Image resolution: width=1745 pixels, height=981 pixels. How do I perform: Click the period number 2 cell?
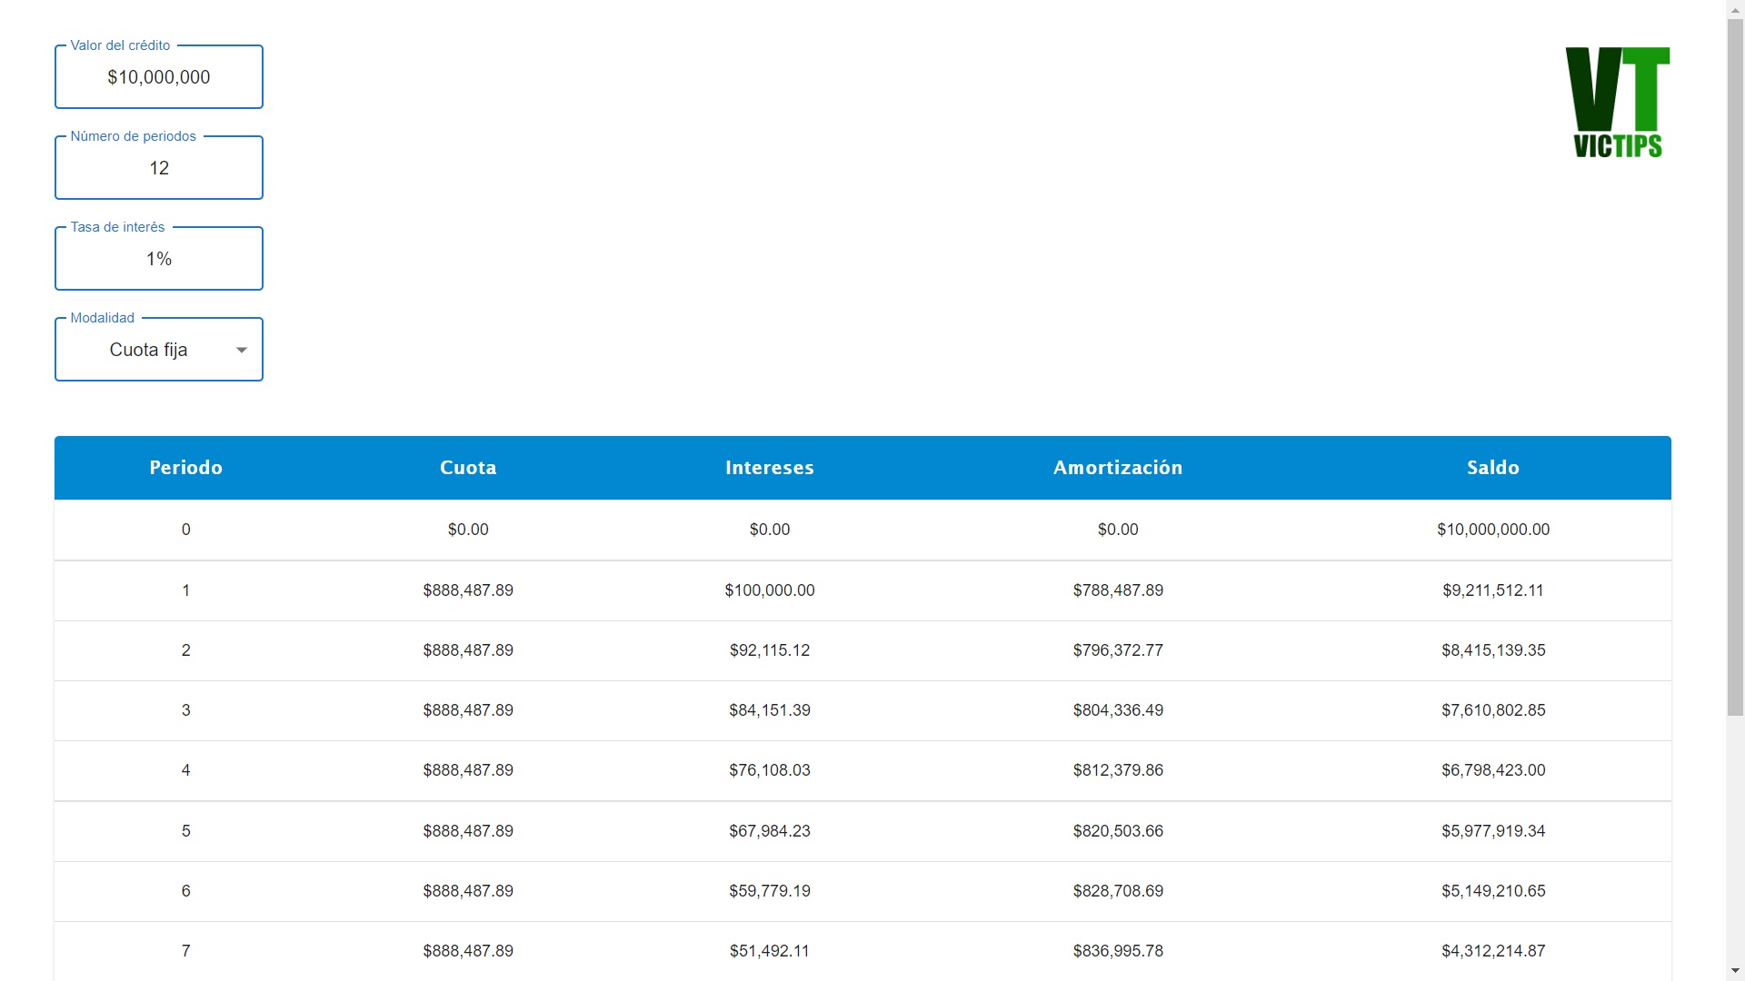[x=186, y=650]
